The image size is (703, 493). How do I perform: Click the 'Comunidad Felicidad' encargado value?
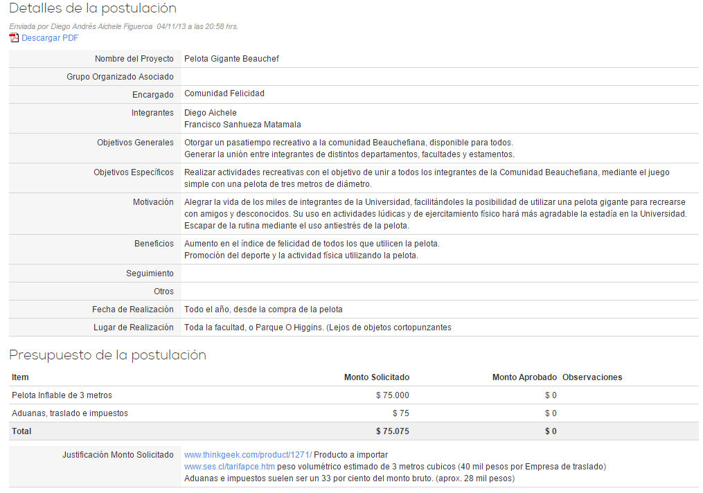pos(224,93)
